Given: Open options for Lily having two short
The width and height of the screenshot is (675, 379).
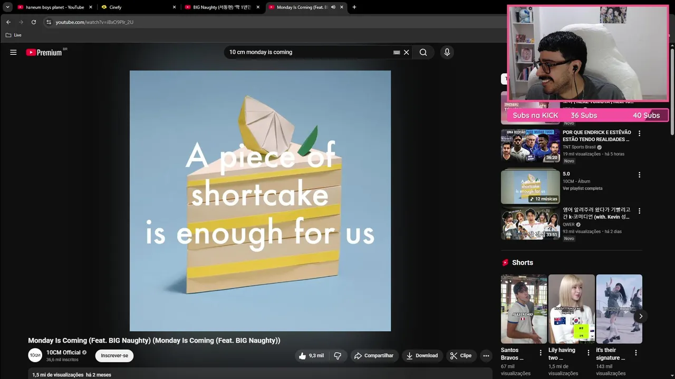Looking at the screenshot, I should (x=589, y=353).
